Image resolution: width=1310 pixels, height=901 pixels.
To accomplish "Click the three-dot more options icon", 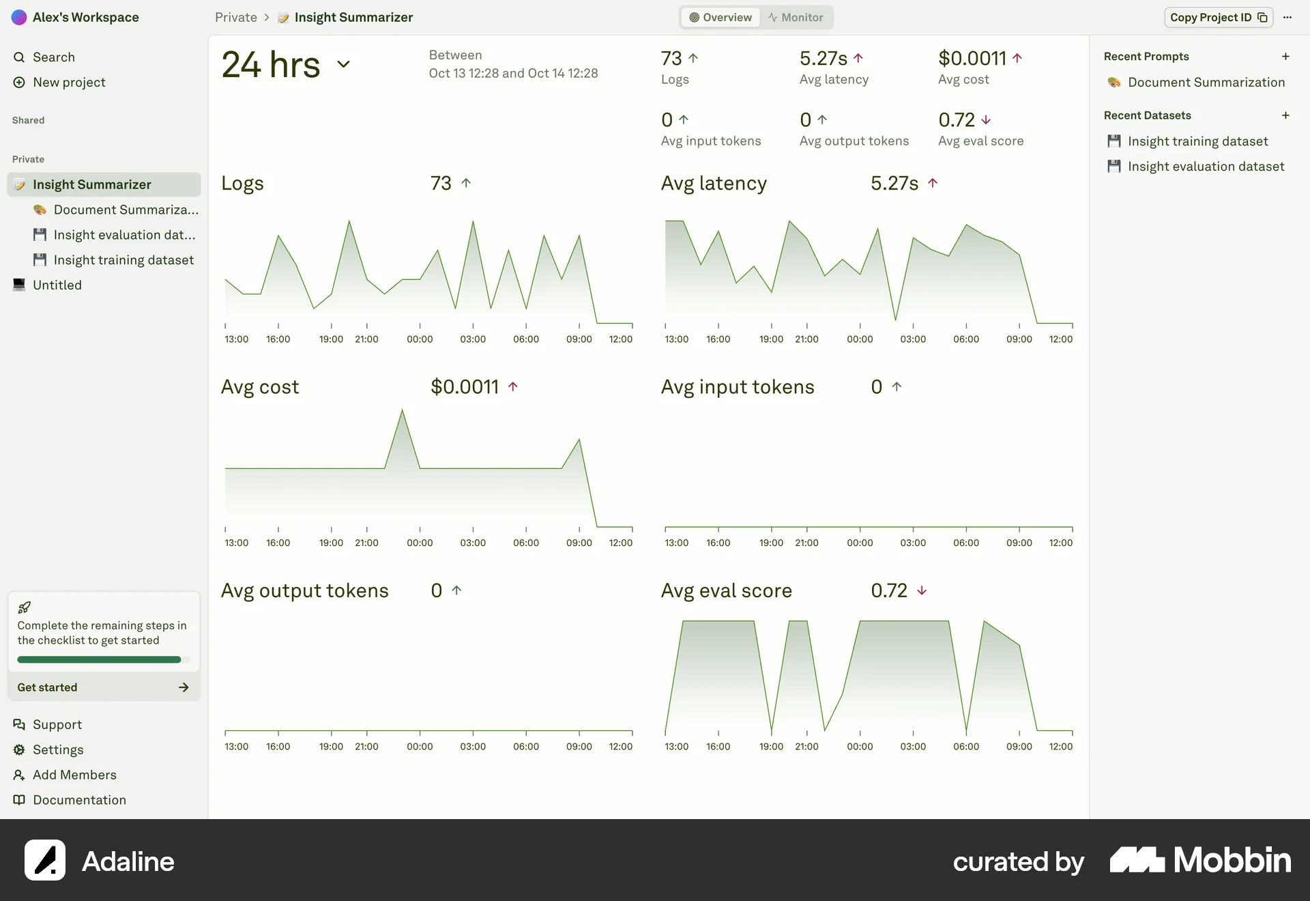I will (1287, 18).
